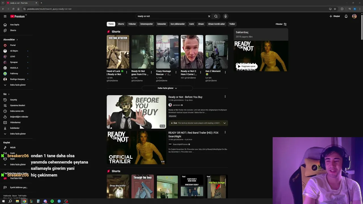The image size is (363, 204).
Task: Open the Gen Z Moment short thumbnail
Action: click(217, 52)
